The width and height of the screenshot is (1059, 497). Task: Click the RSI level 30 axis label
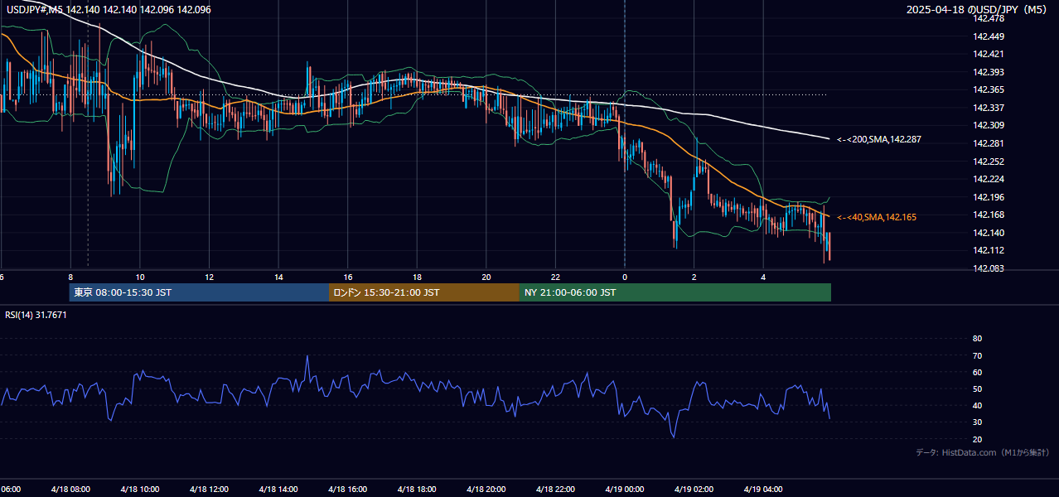[977, 422]
